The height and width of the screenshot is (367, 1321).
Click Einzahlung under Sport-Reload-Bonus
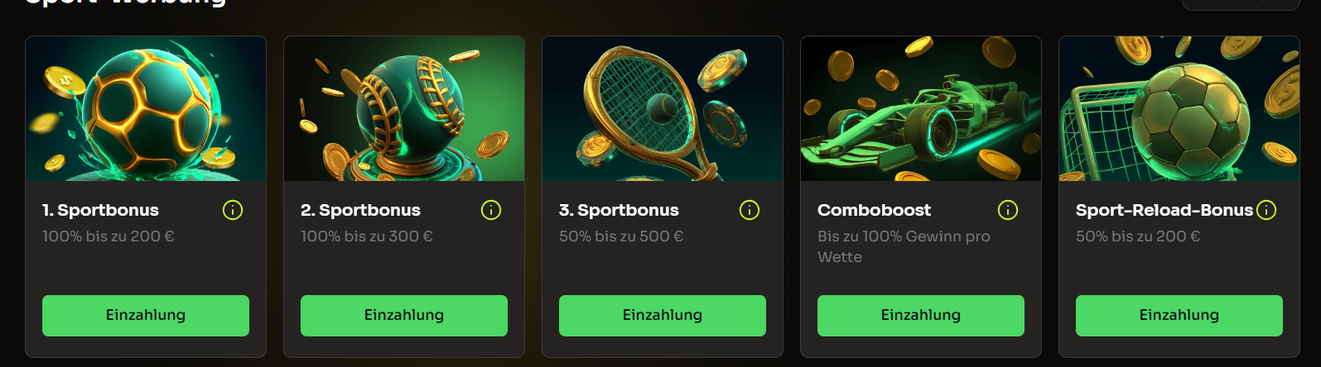pyautogui.click(x=1179, y=316)
